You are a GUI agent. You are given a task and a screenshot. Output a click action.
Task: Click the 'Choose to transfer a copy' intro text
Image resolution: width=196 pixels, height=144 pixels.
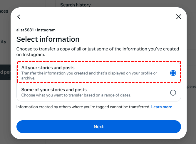[98, 52]
